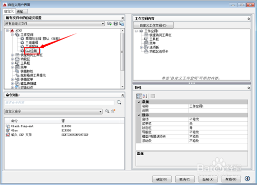Click the Clash Pinpoint command icon
Viewport: 257px width, 185px height.
point(8,126)
